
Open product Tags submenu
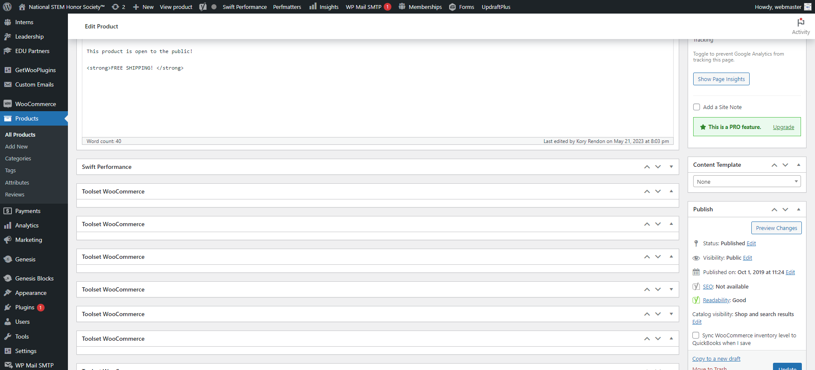[x=10, y=170]
